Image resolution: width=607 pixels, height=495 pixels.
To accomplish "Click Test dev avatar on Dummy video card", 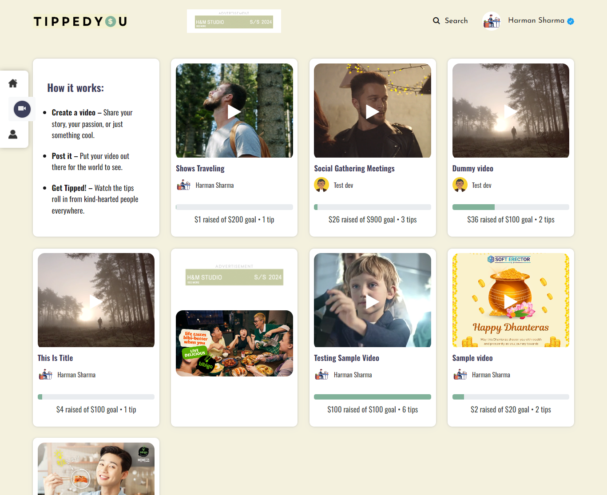I will (460, 185).
